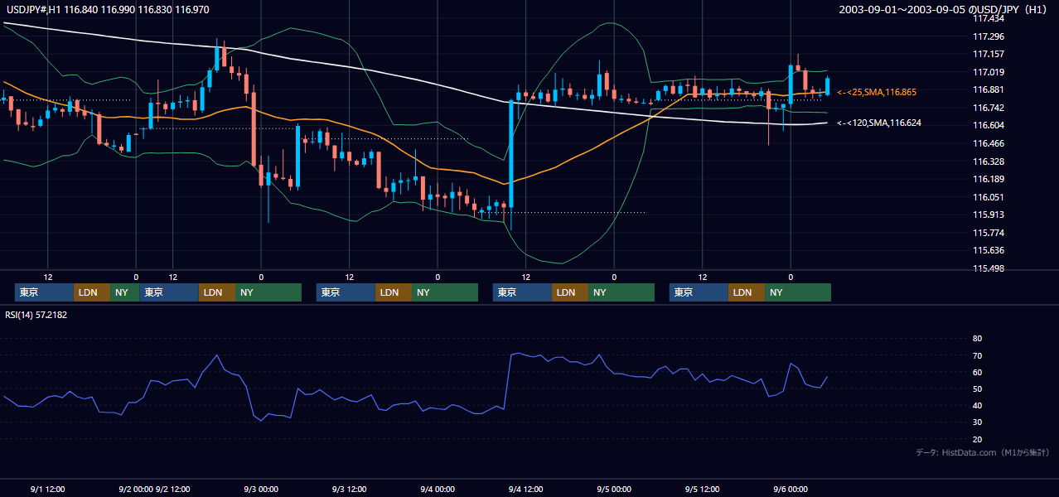
Task: Click price axis label 116.328
Action: point(988,162)
